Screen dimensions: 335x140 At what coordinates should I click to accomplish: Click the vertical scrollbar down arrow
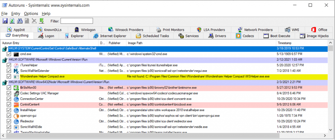point(331,129)
